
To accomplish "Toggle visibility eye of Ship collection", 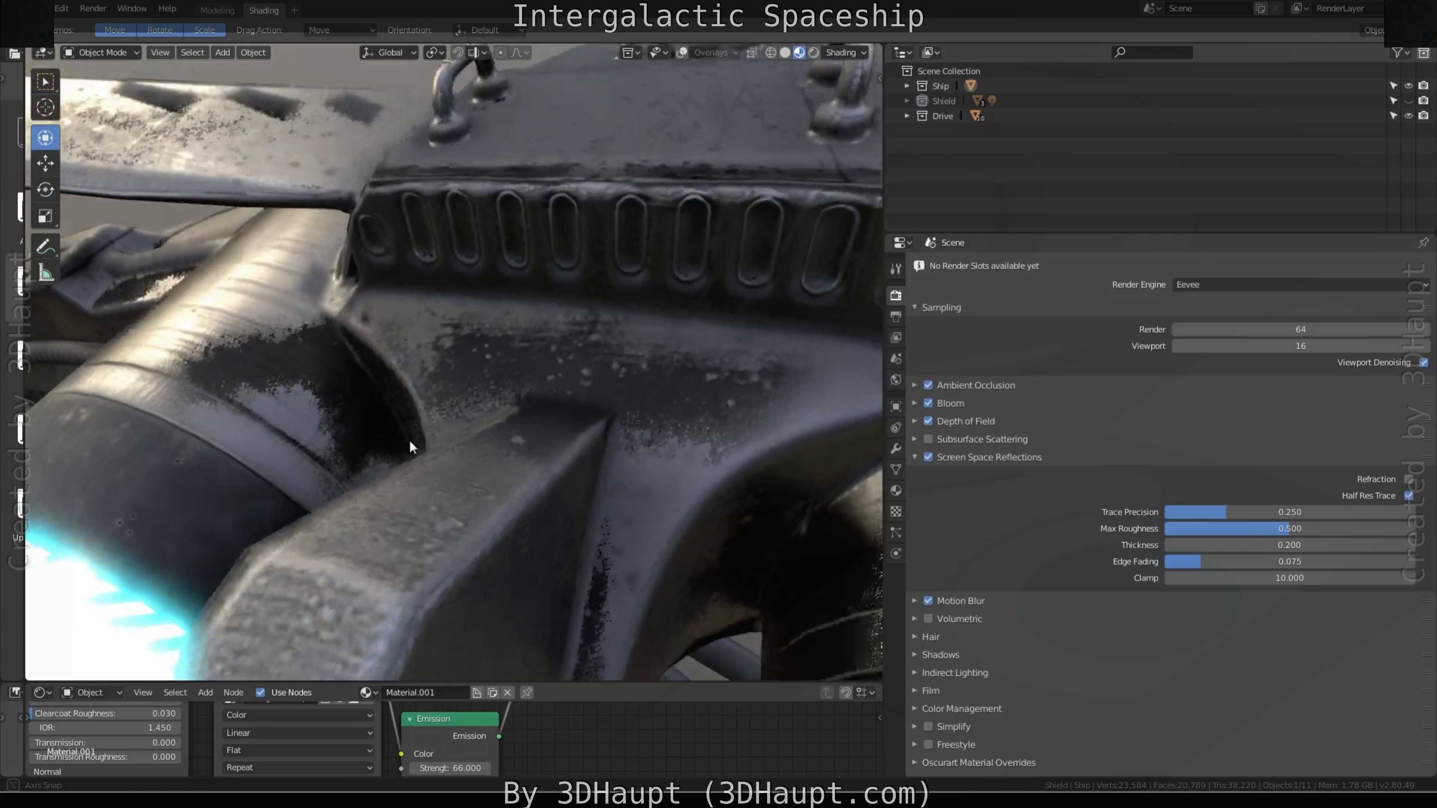I will pyautogui.click(x=1409, y=86).
